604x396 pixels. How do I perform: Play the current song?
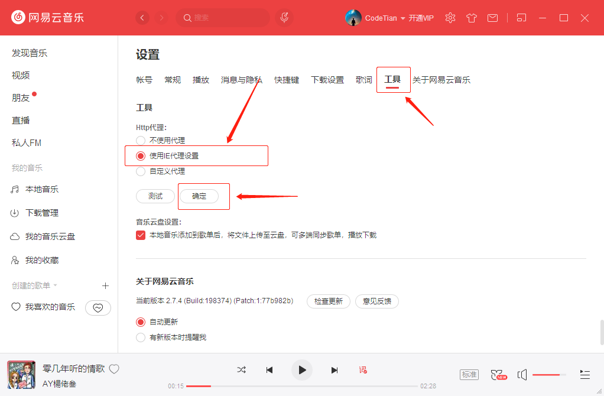[x=302, y=370]
